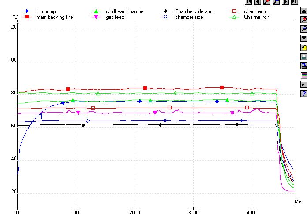Viewport: 307px width, 218px height.
Task: Zoom in temperature axis via right-column red magnifier
Action: click(303, 20)
